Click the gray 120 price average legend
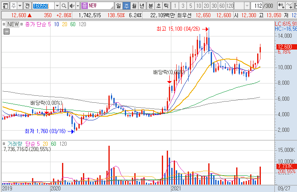This screenshot has width=297, height=192. (83, 24)
